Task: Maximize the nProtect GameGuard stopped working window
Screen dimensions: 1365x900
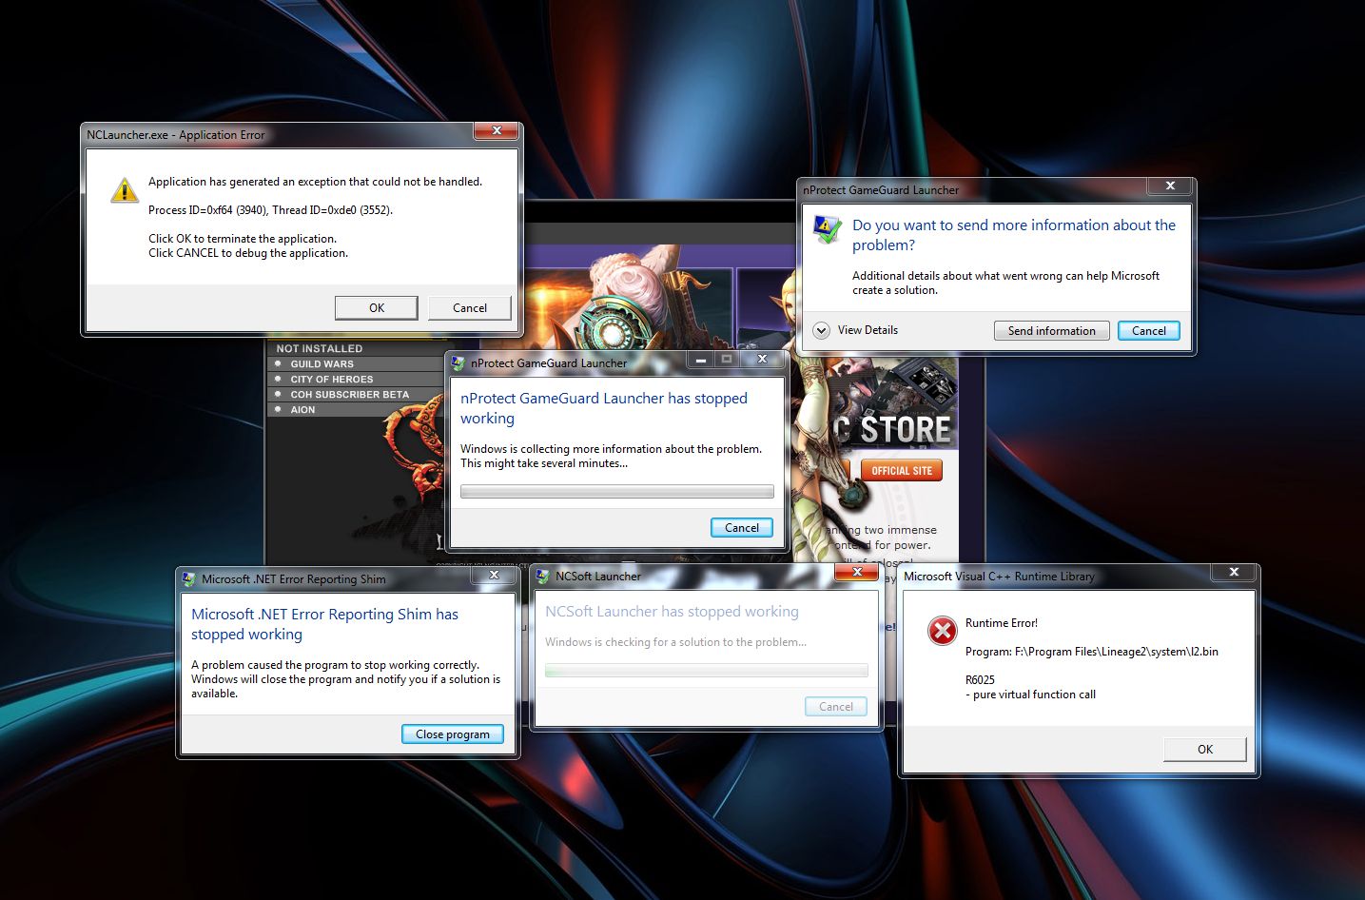Action: [x=727, y=359]
